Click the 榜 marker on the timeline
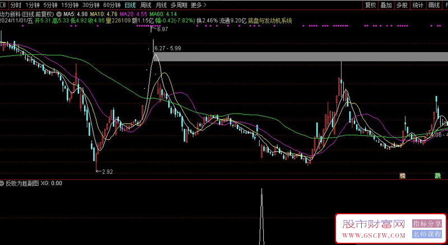 click(402, 176)
